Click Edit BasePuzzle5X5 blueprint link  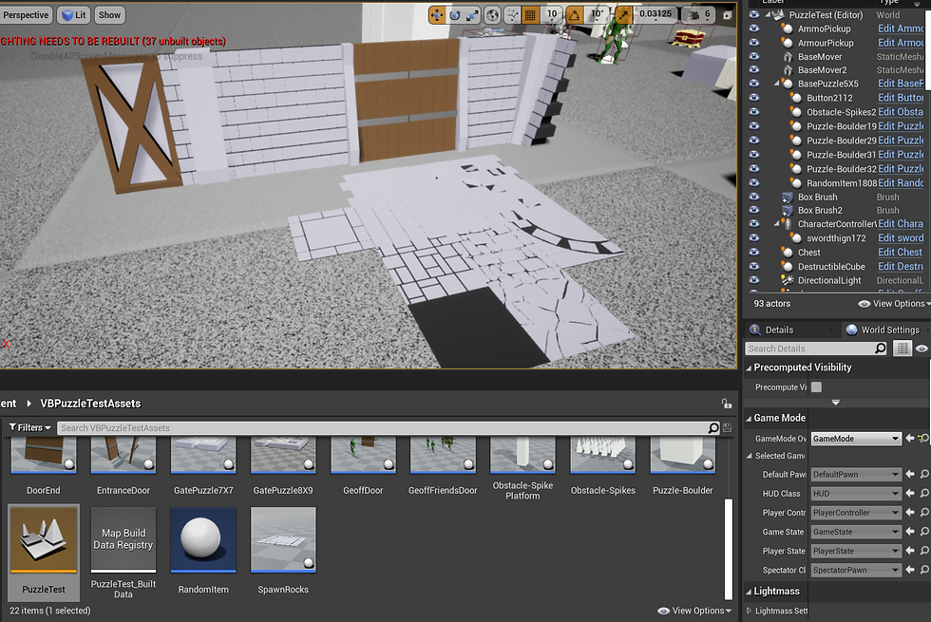(901, 84)
